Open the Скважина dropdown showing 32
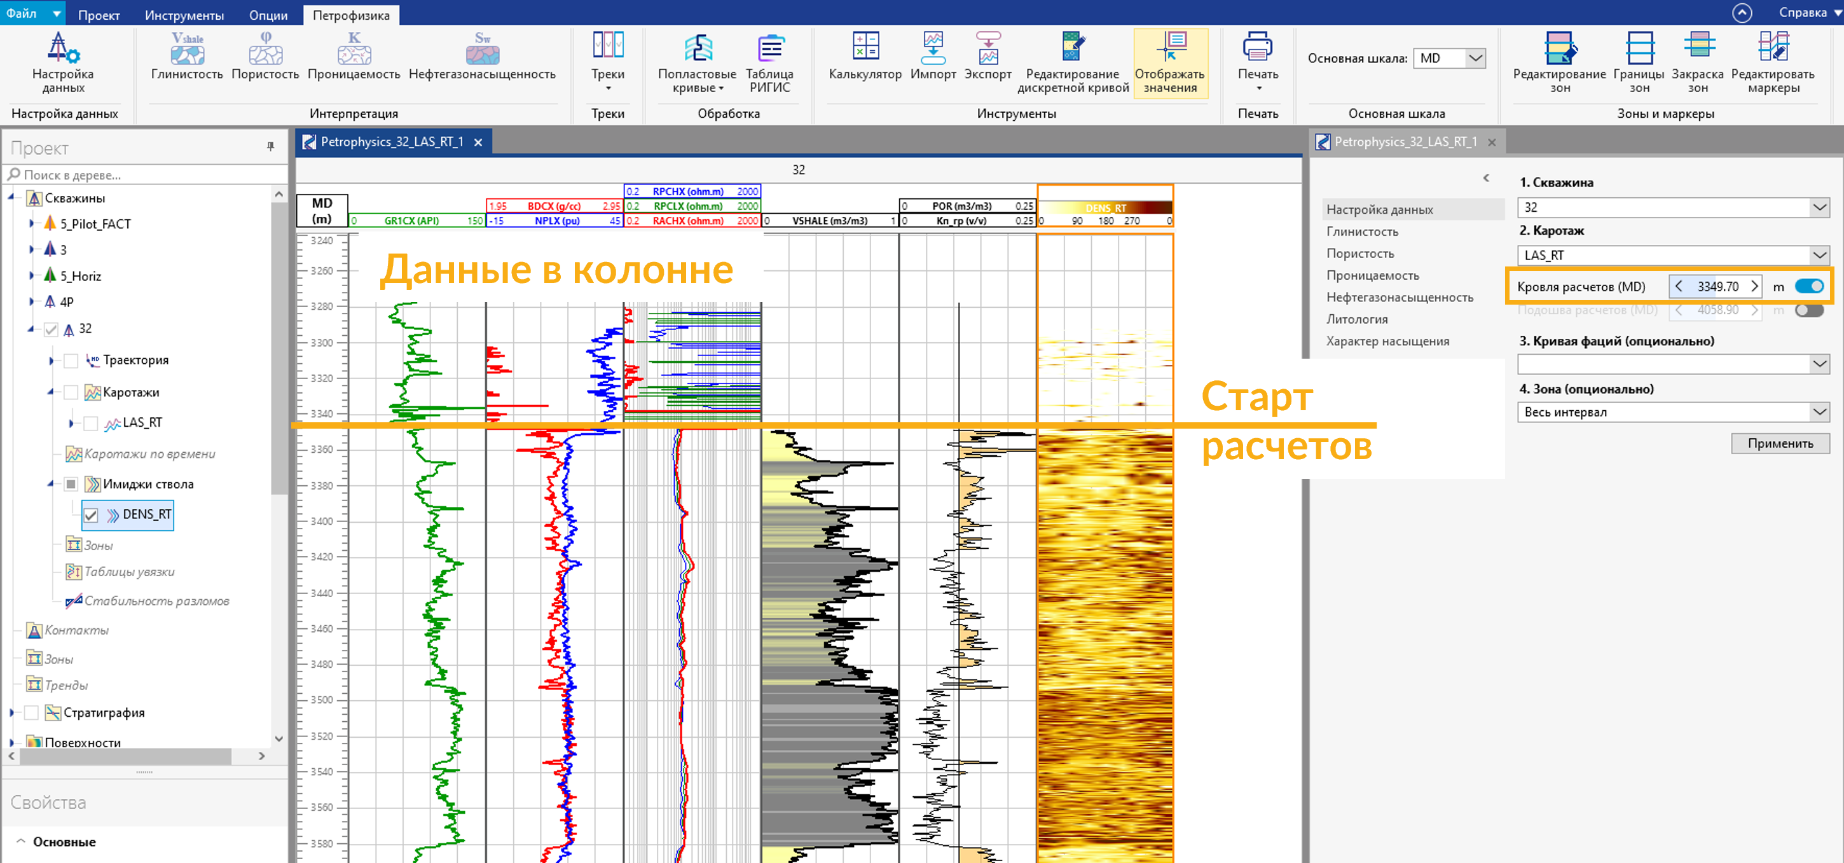Viewport: 1844px width, 863px height. point(1673,208)
